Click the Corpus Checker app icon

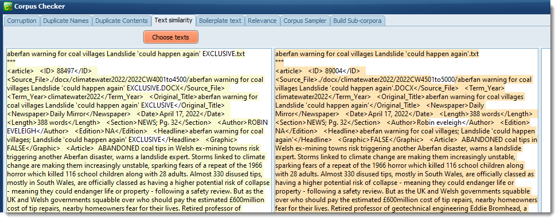8,6
